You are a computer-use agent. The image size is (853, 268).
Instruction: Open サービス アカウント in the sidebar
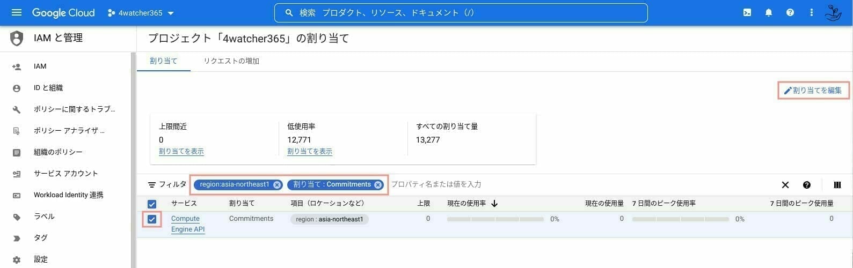[66, 174]
